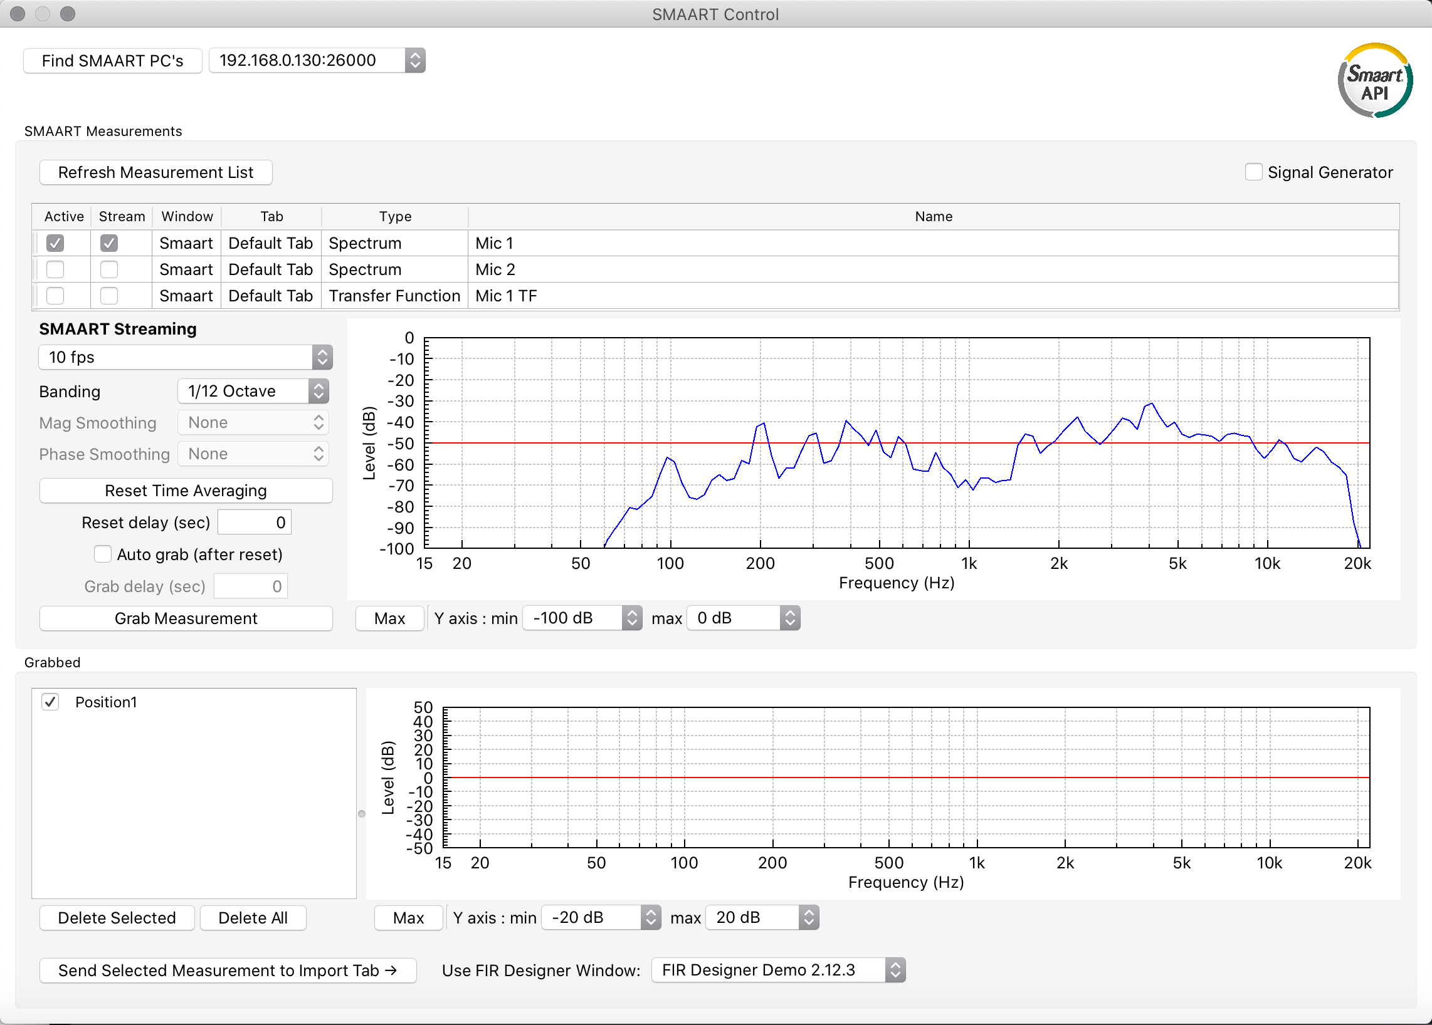
Task: Click the Transfer Function type cell
Action: click(394, 296)
